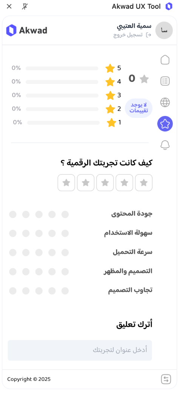Screen dimensions: 181x393
Task: Click the 5-star percentage bar
Action: point(62,68)
